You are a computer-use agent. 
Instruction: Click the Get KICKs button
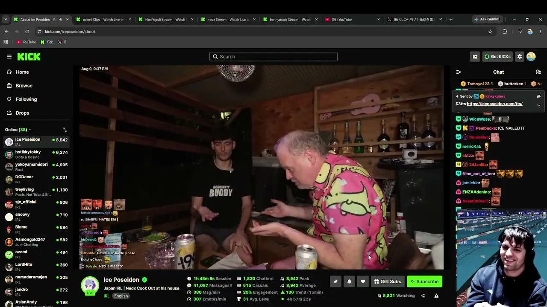pyautogui.click(x=497, y=57)
